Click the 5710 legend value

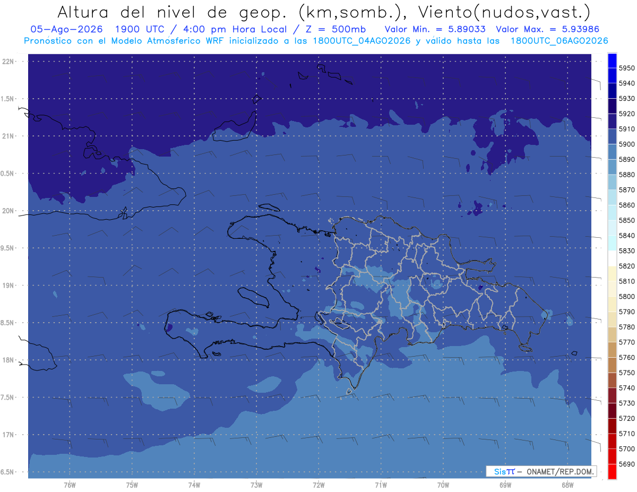click(627, 434)
